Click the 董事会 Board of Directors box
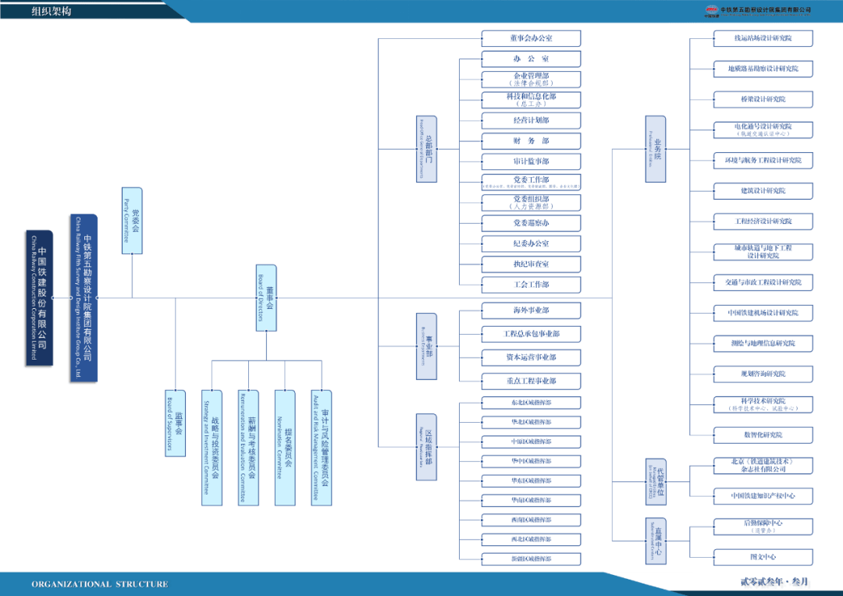 coord(266,298)
